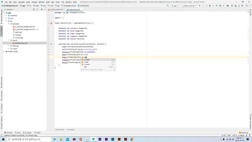
Task: Open the Refactor menu
Action: coord(42,2)
